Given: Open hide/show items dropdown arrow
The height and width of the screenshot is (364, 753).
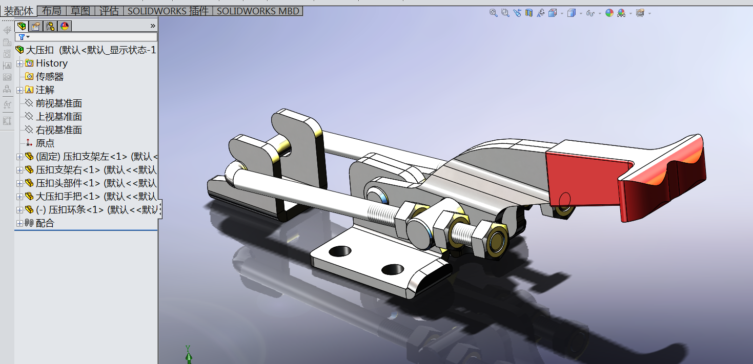Looking at the screenshot, I should point(599,14).
